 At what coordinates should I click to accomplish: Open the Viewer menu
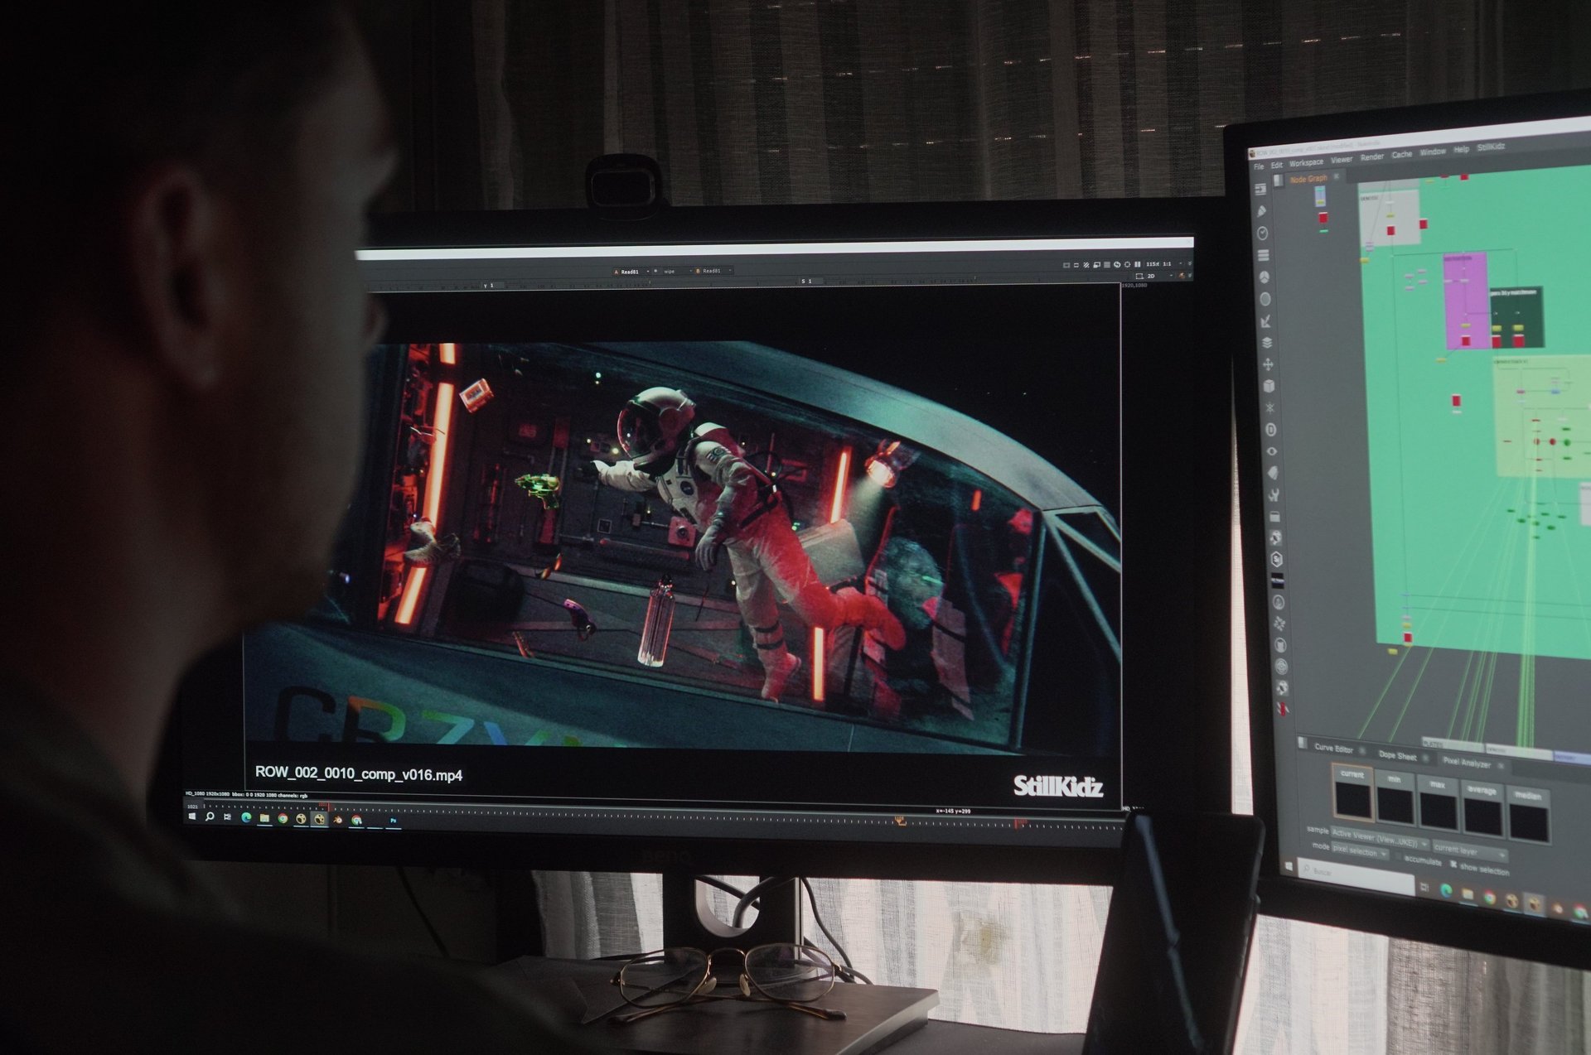click(x=1341, y=160)
